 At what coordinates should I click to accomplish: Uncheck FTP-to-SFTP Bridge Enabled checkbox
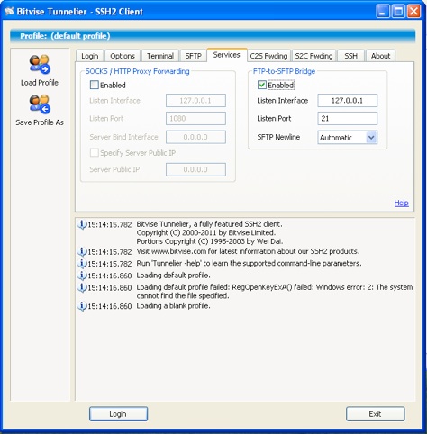[262, 85]
